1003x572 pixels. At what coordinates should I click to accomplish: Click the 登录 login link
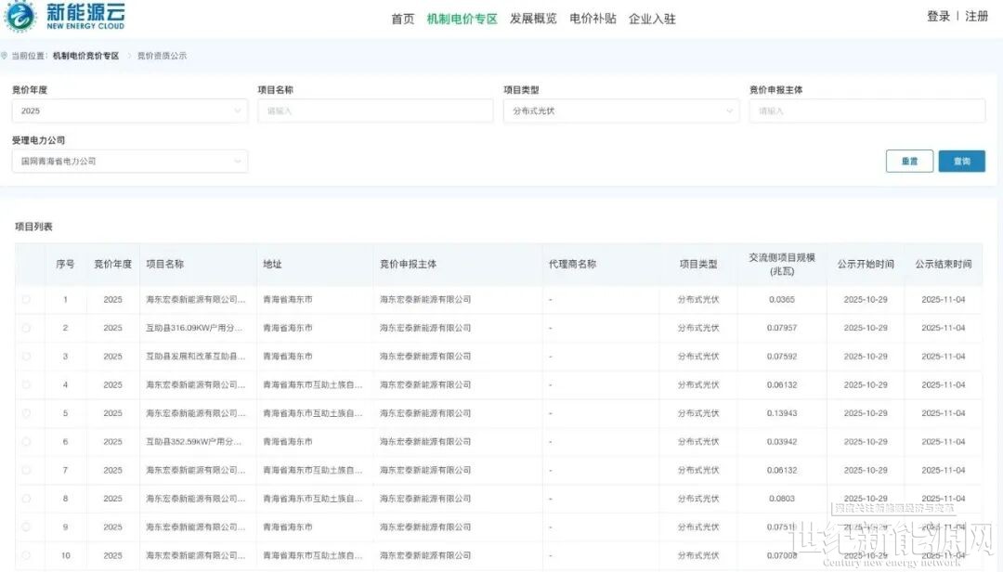(x=938, y=17)
